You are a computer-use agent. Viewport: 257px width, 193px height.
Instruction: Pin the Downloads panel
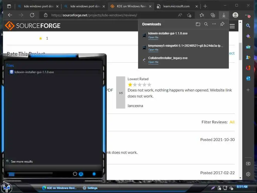pos(222,24)
